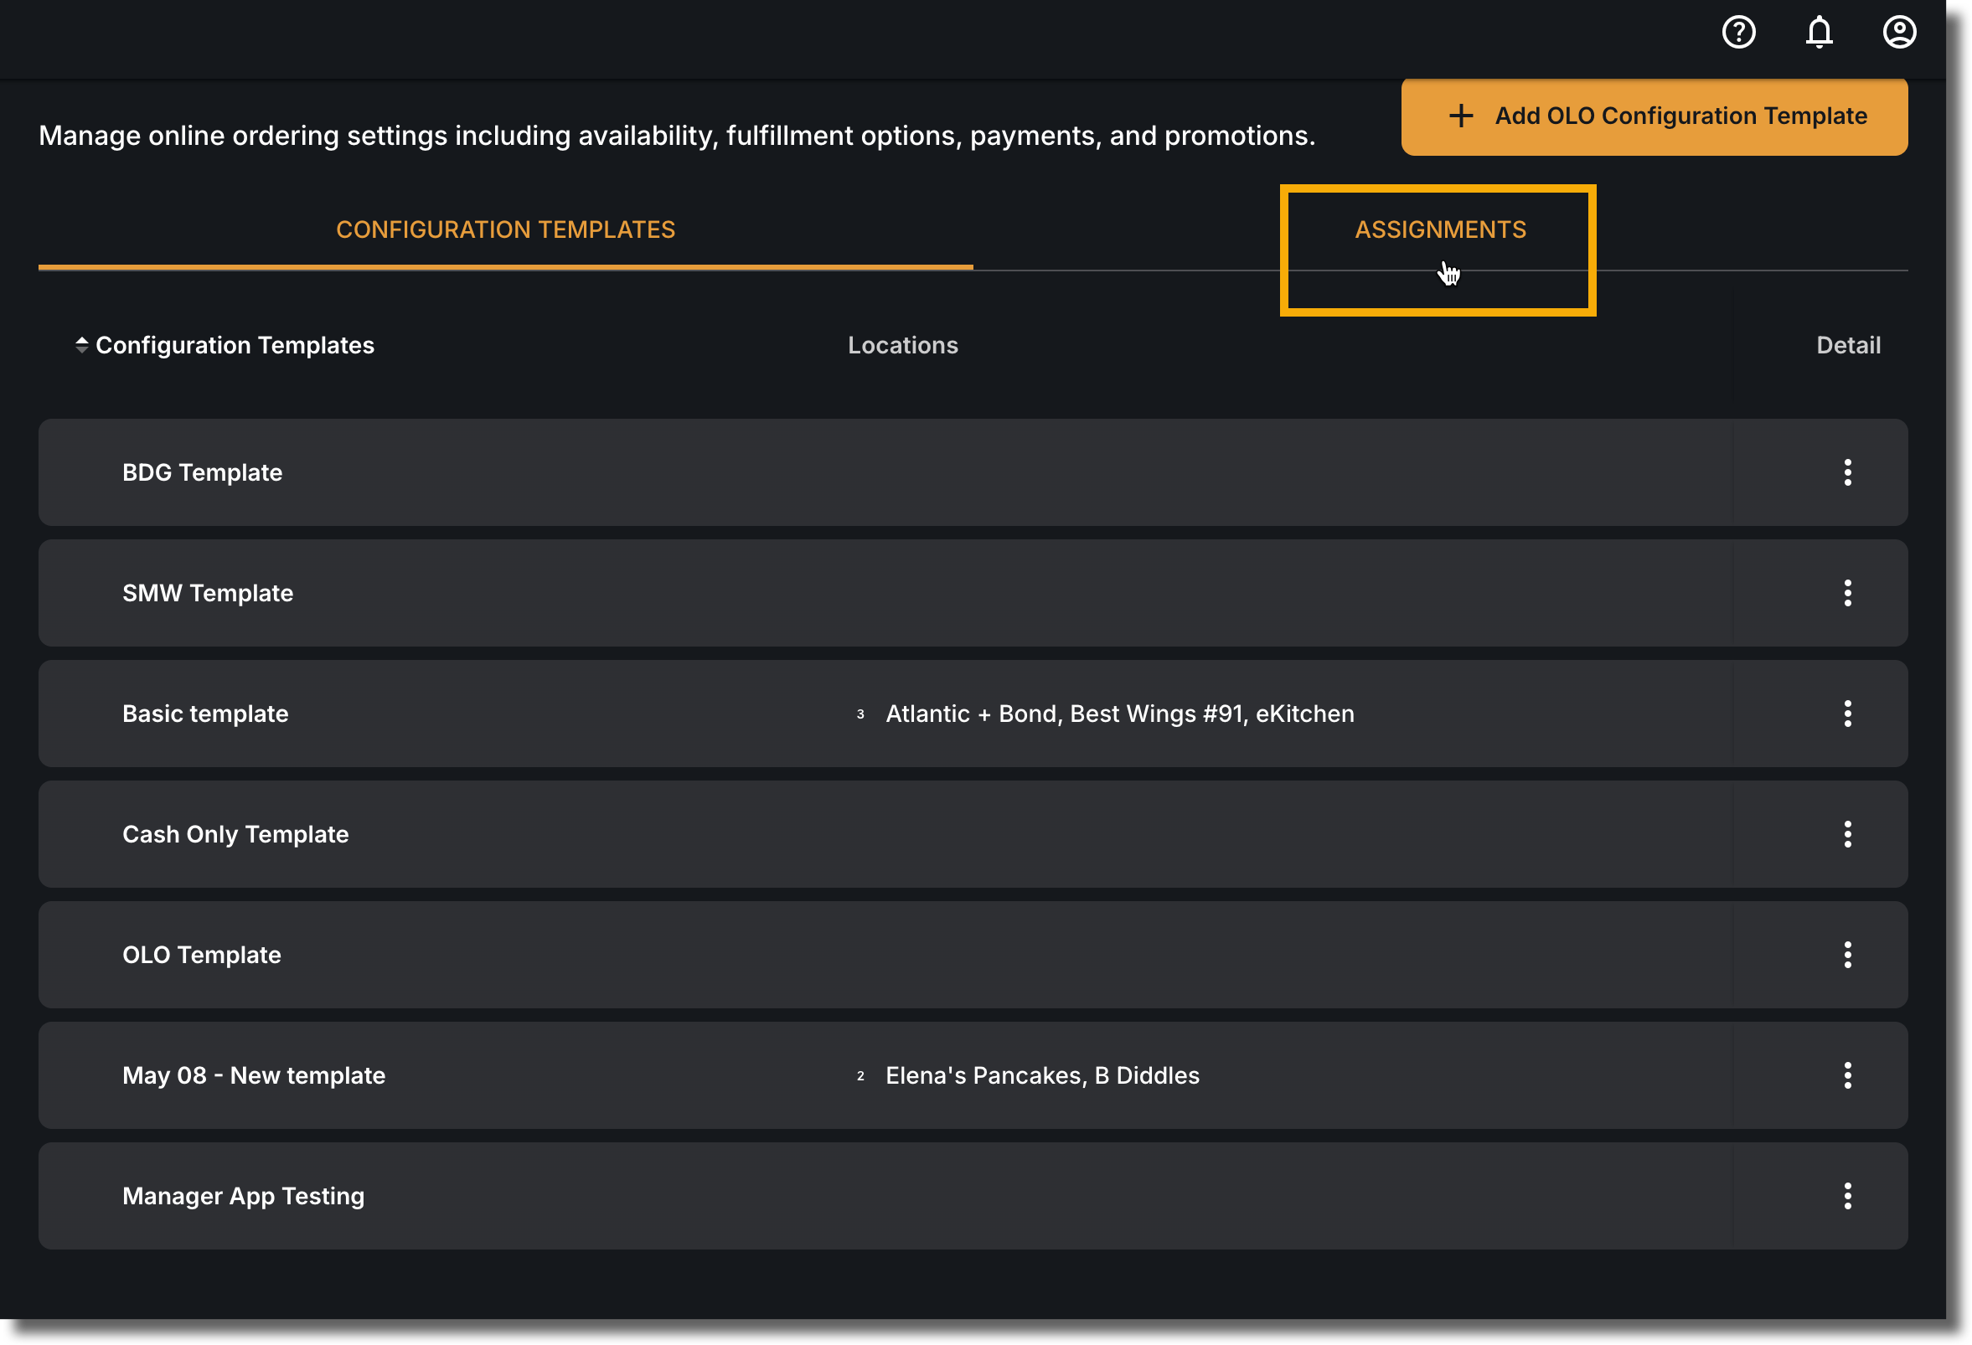Select the Manager App Testing row name
This screenshot has width=1972, height=1345.
click(244, 1196)
